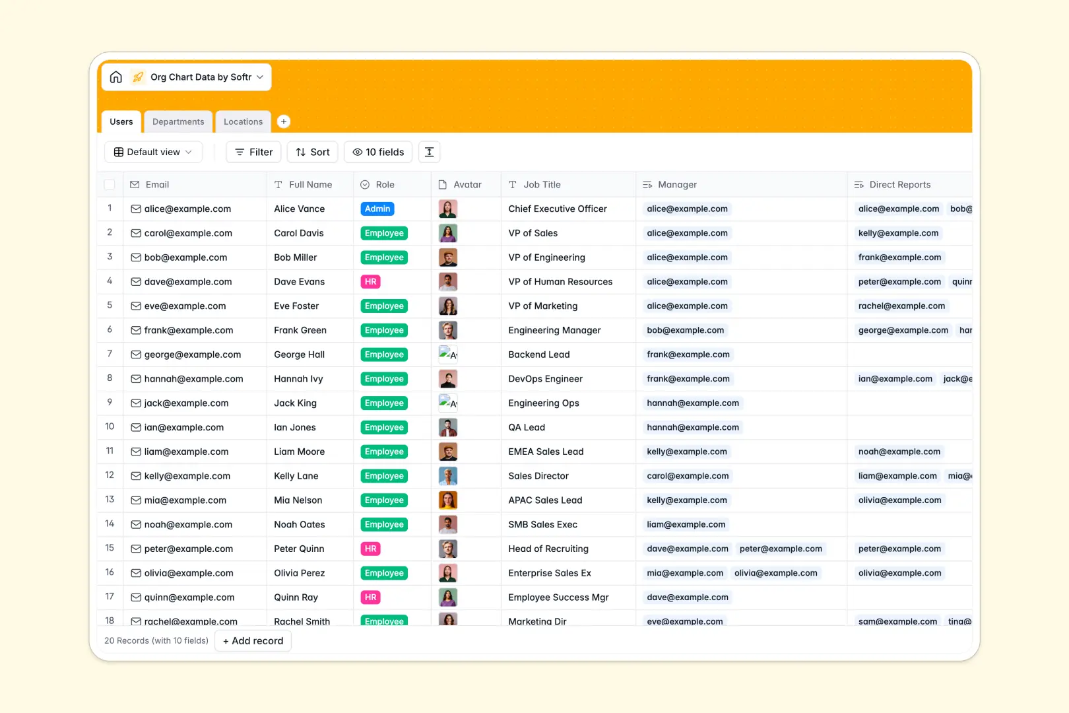Open the Default view dropdown
This screenshot has height=713, width=1069.
click(x=153, y=152)
